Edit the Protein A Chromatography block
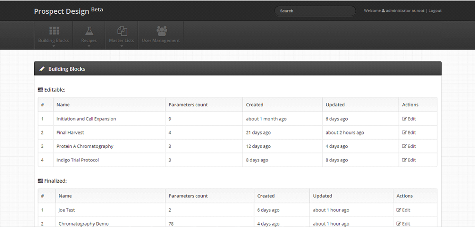The height and width of the screenshot is (227, 475). (x=409, y=146)
